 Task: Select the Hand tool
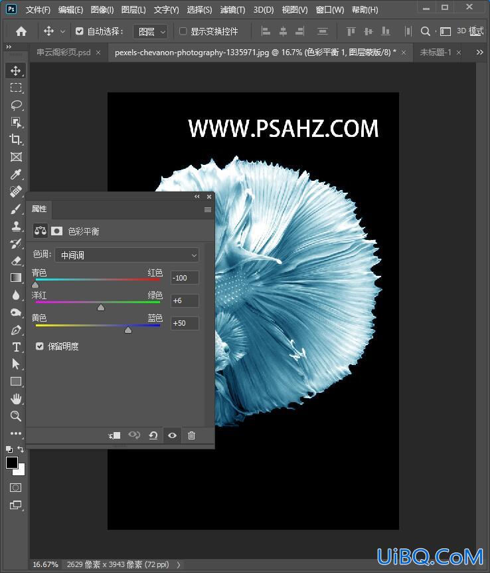15,399
